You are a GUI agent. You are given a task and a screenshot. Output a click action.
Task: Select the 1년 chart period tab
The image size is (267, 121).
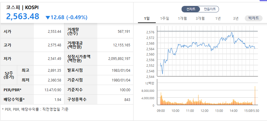coord(218,19)
